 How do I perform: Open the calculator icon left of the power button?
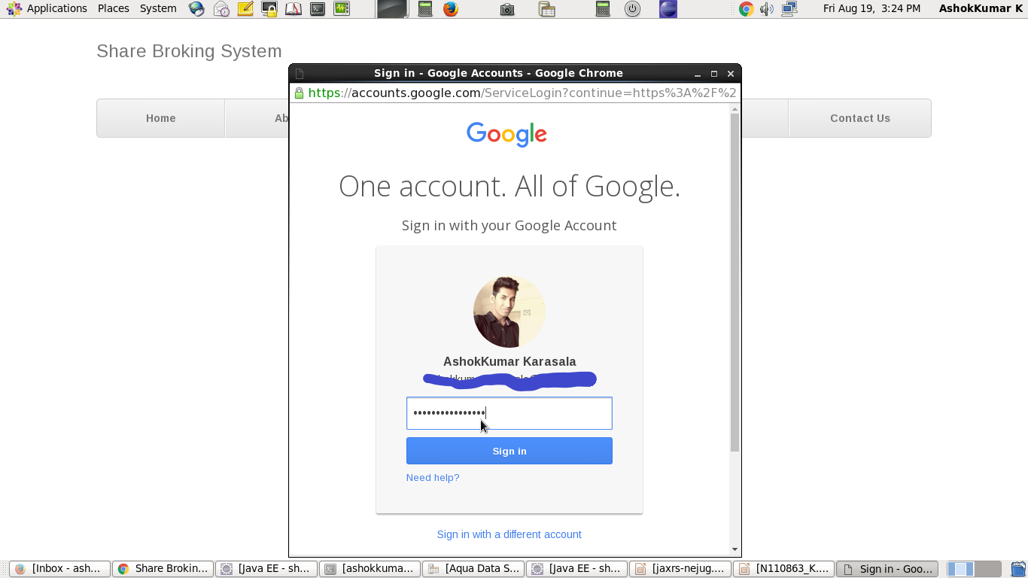click(603, 9)
